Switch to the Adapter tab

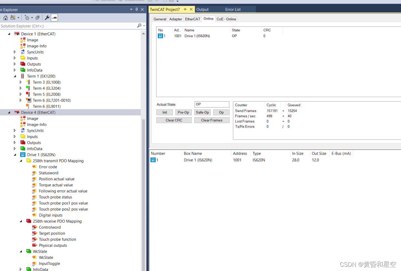(176, 19)
